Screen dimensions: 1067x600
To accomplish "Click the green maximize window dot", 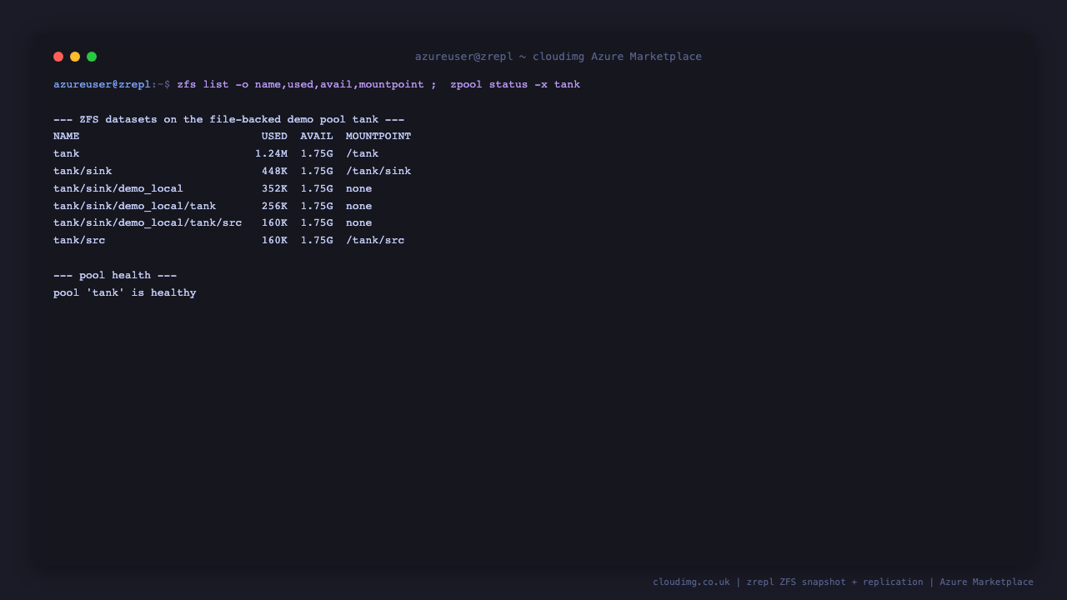I will (92, 57).
